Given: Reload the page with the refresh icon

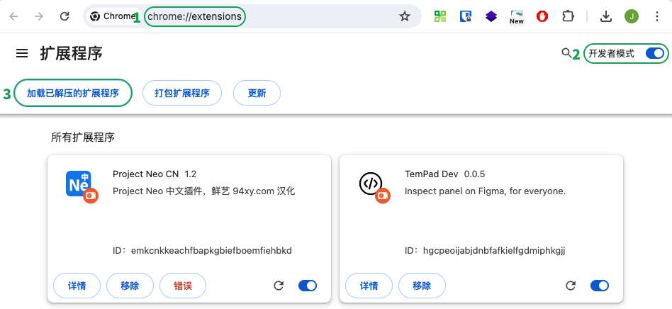Looking at the screenshot, I should click(x=65, y=16).
